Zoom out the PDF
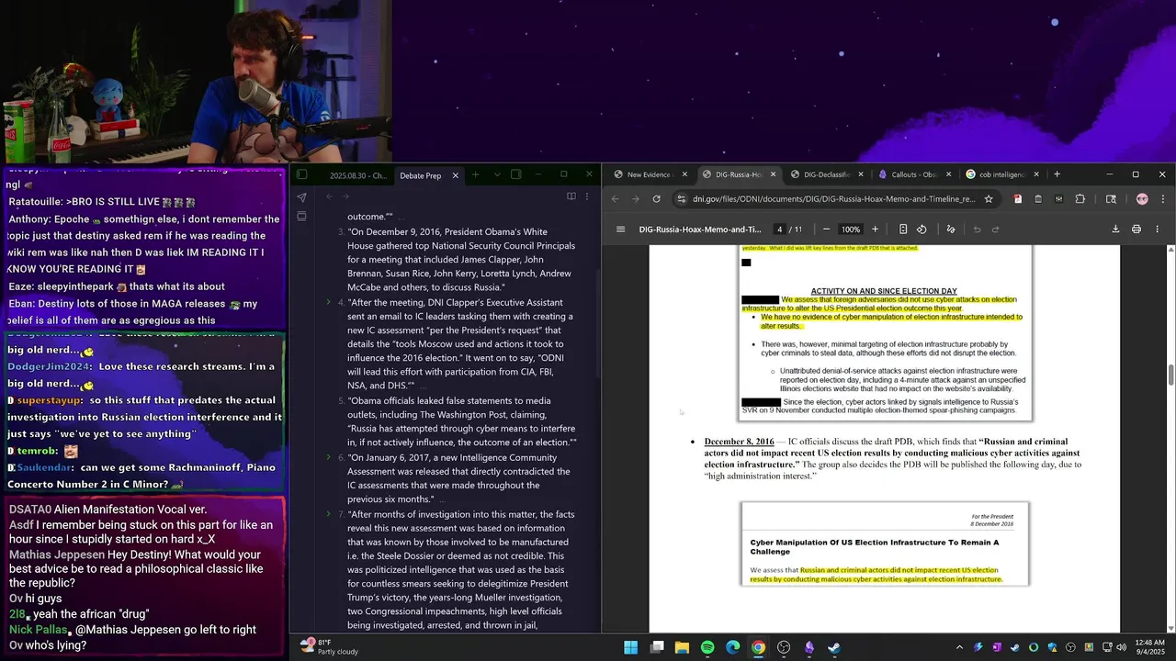The image size is (1176, 661). [x=826, y=230]
